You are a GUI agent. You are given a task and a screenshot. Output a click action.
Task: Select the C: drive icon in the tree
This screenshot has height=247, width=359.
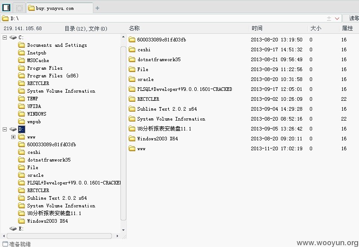click(13, 37)
